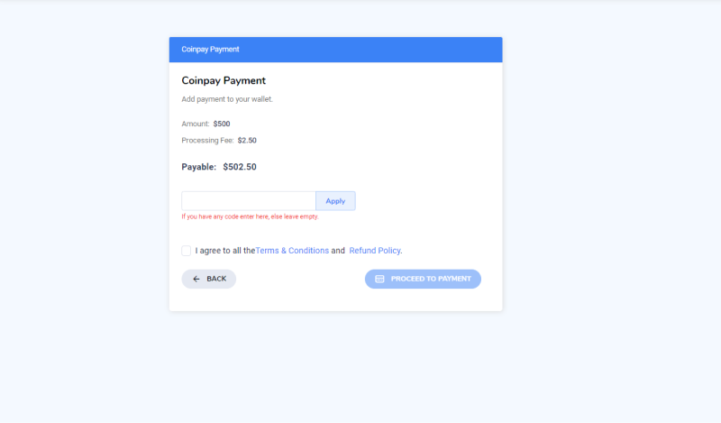The image size is (721, 423).
Task: Click the 'Processing Fee:' label
Action: coord(207,141)
